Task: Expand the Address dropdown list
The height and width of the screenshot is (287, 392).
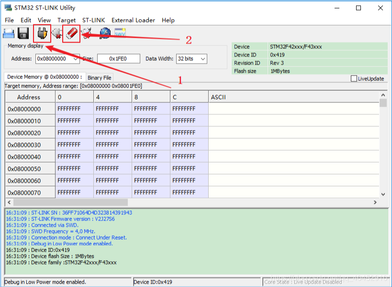Action: pos(76,59)
